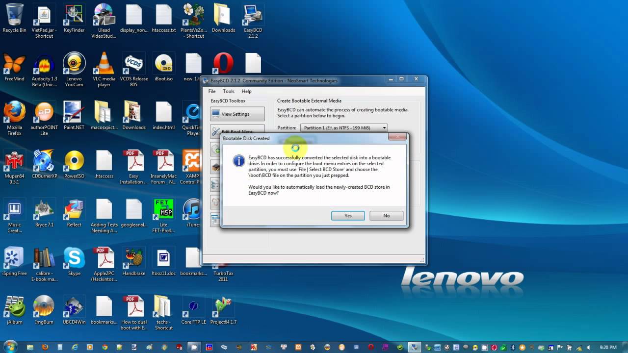This screenshot has height=353, width=628.
Task: Click the 9:20 PM taskbar clock
Action: 607,347
